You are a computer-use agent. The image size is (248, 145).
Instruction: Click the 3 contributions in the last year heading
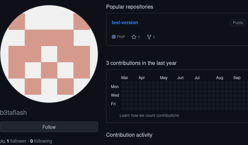click(141, 63)
